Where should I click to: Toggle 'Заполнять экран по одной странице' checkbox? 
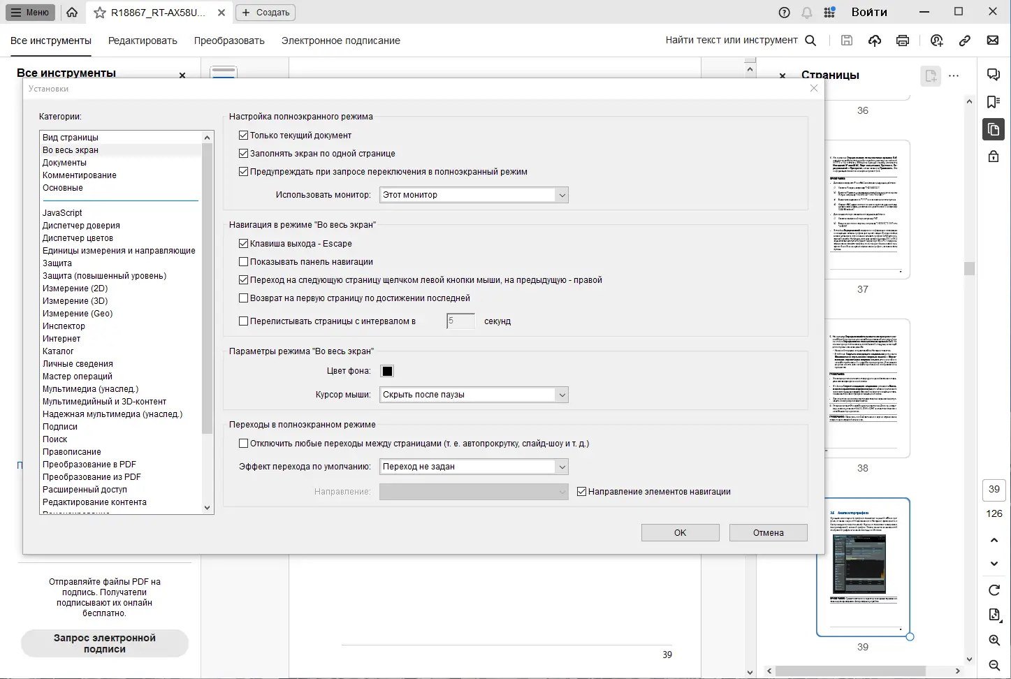click(x=244, y=154)
